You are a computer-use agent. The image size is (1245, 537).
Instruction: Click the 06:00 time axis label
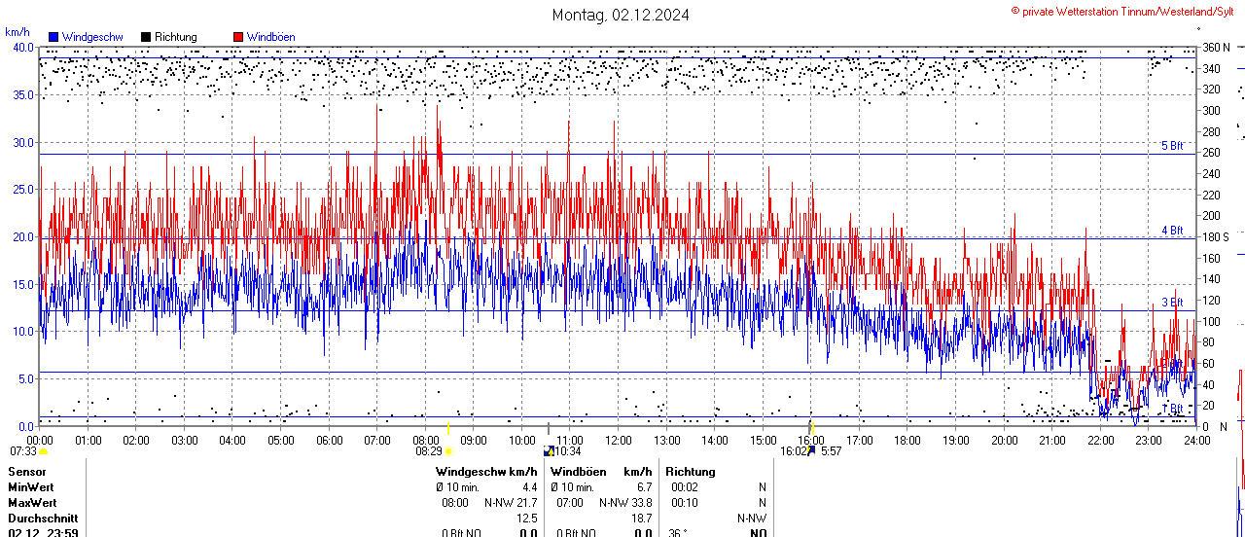pyautogui.click(x=329, y=441)
